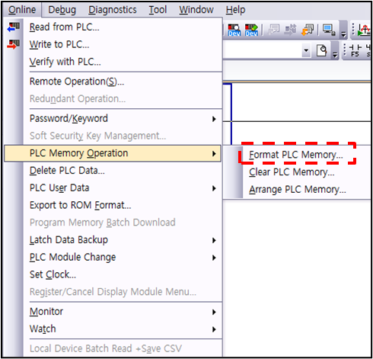Open the Debug menu
This screenshot has height=359, width=373.
tap(62, 10)
